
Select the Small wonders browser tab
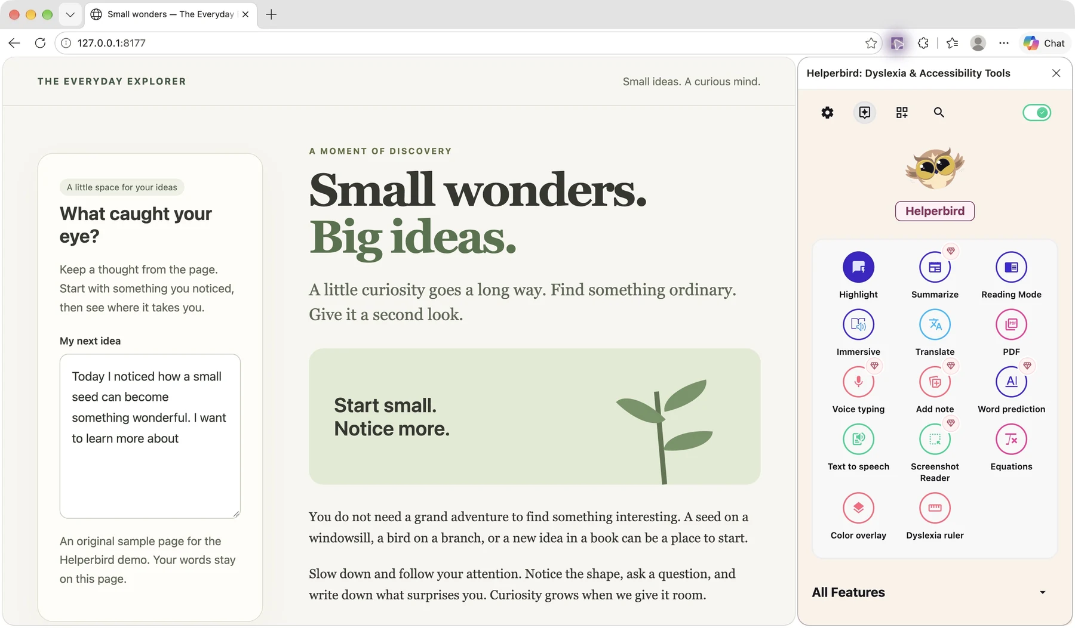pos(171,14)
